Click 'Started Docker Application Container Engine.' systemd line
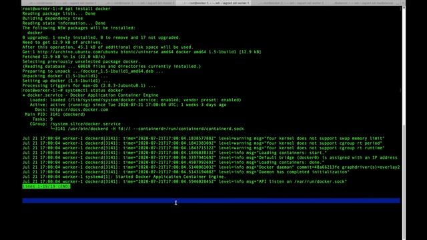Viewport: 427px width, 240px height. point(124,177)
